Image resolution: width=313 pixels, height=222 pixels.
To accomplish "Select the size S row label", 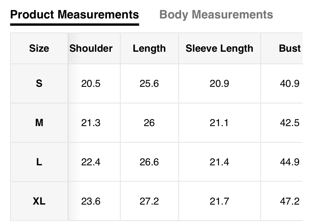I will (39, 83).
